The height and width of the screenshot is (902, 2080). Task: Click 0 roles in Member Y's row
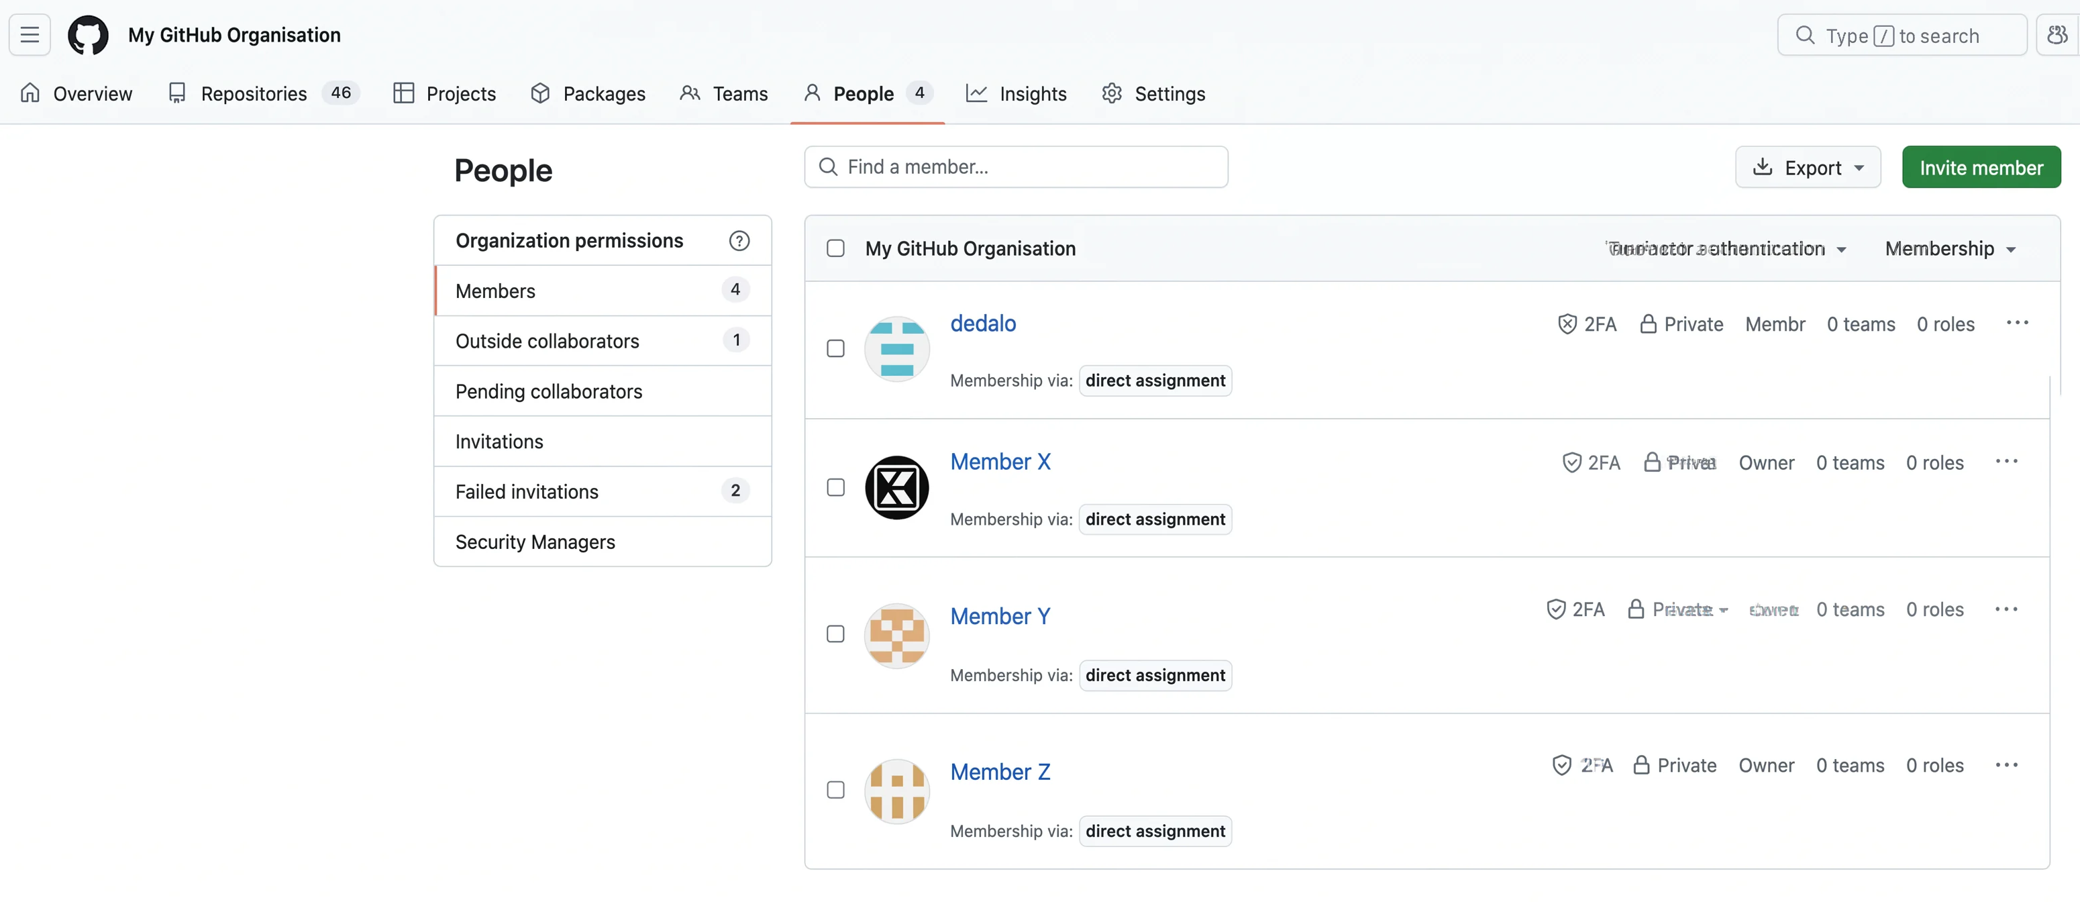pyautogui.click(x=1934, y=609)
